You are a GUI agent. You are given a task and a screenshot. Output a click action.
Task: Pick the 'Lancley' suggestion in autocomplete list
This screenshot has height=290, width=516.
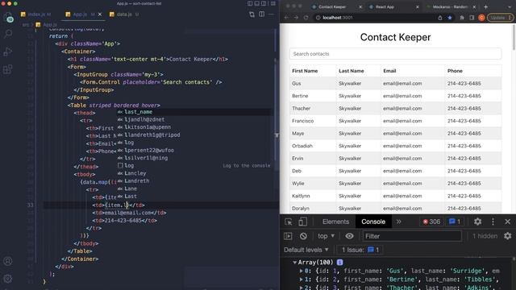pyautogui.click(x=194, y=173)
